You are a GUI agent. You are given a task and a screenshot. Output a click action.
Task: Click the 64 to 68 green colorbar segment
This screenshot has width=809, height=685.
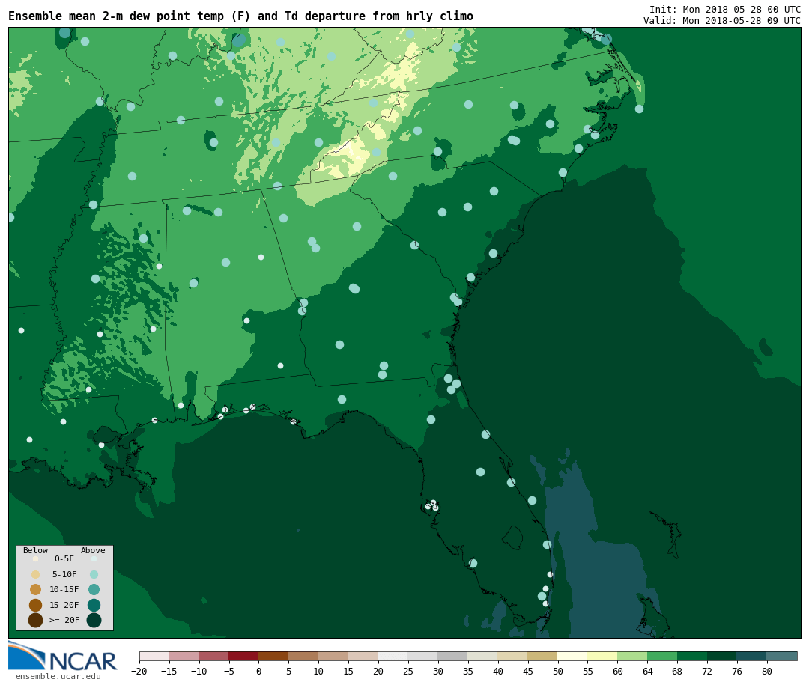coord(662,656)
